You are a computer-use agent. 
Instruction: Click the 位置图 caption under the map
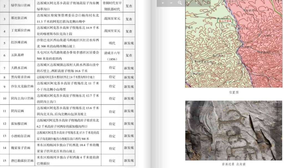point(234,92)
